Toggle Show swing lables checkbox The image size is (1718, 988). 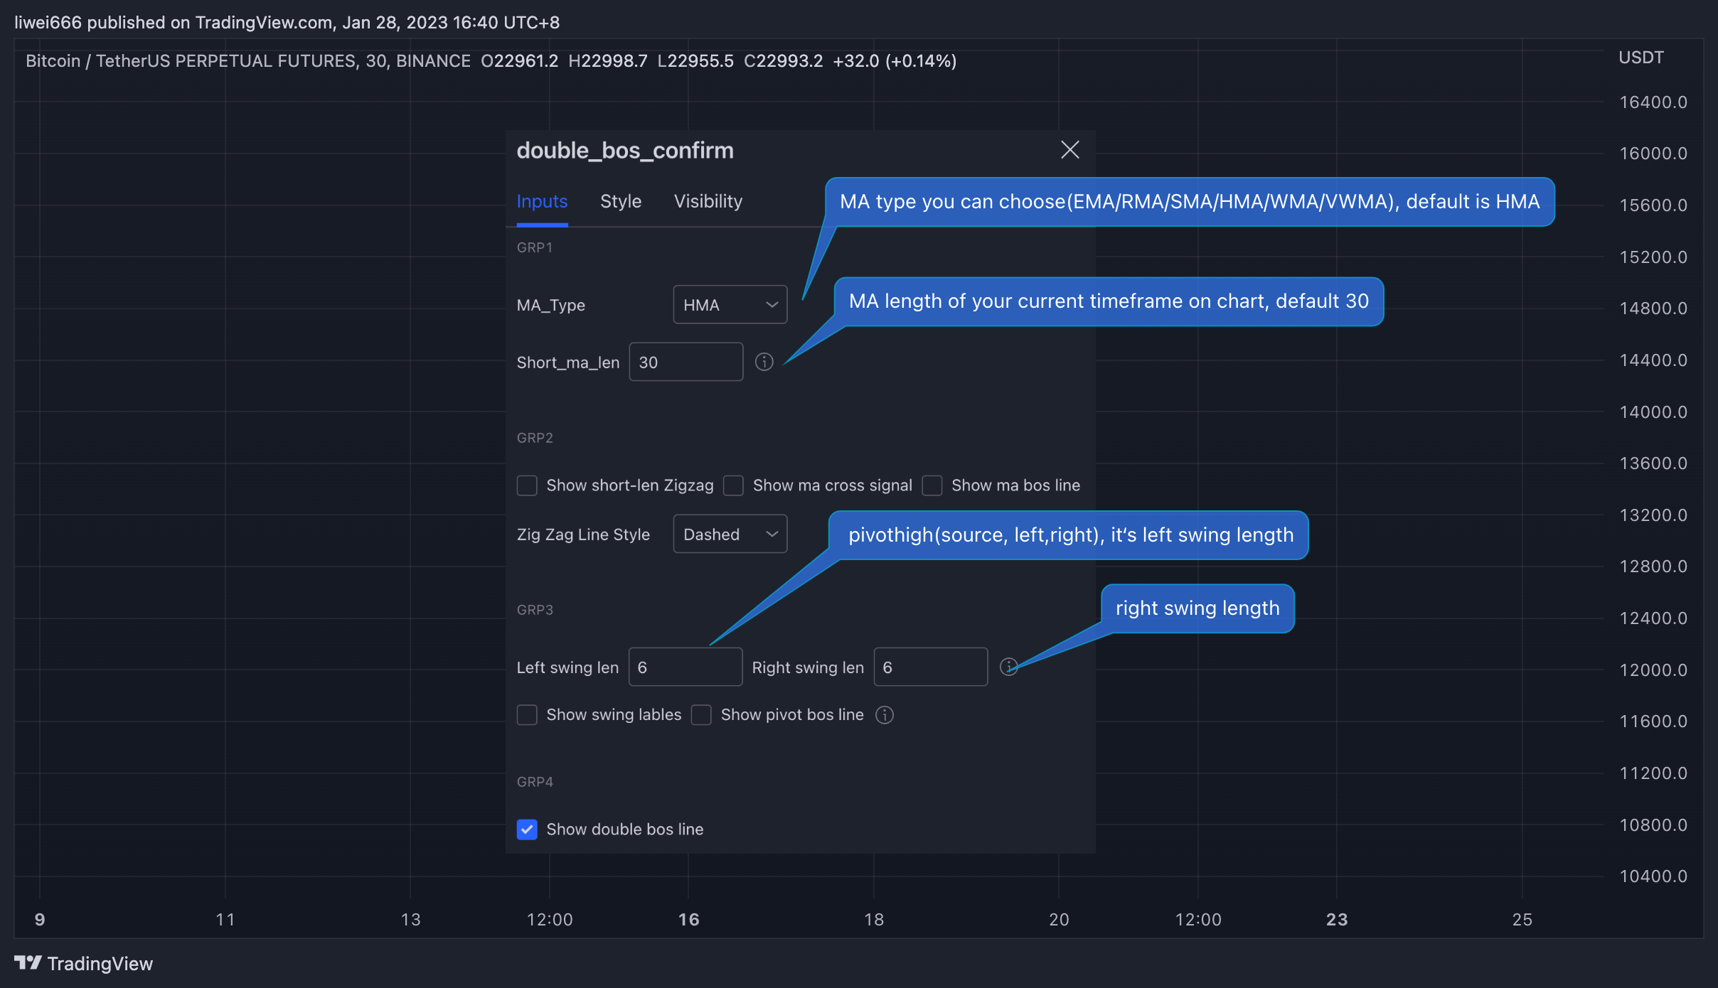[526, 714]
